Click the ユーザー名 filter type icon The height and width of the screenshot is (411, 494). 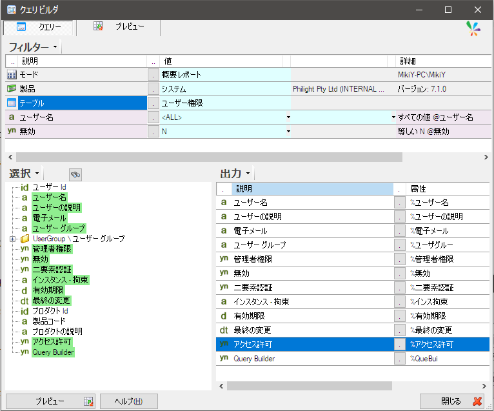click(x=12, y=117)
